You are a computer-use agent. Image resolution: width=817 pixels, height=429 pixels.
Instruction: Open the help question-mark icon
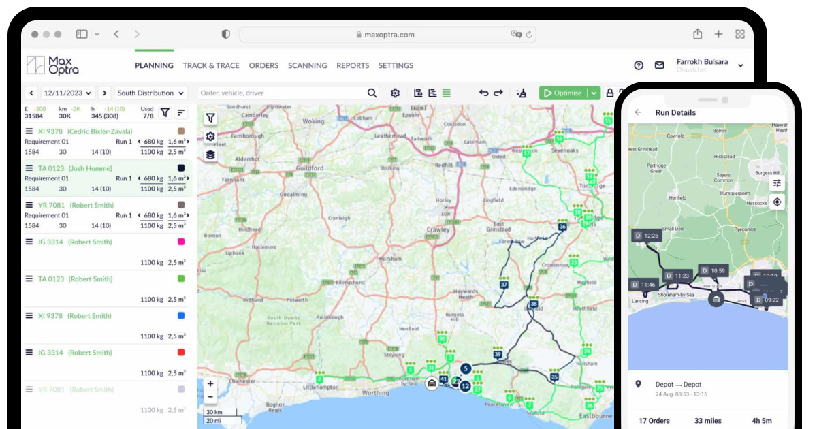click(x=639, y=65)
